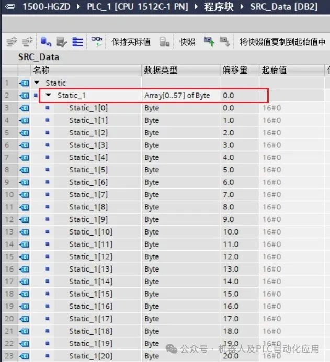The width and height of the screenshot is (330, 362).
Task: Click offset 5.0 cell
Action: (x=240, y=170)
